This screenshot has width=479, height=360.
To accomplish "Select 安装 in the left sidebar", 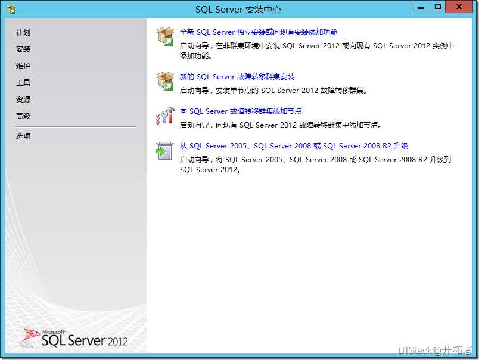I will point(23,49).
